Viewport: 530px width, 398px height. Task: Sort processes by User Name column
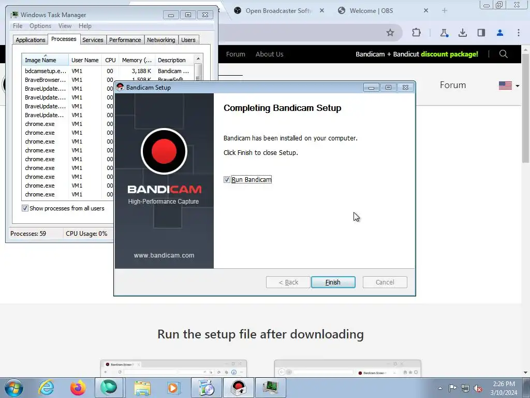(85, 60)
